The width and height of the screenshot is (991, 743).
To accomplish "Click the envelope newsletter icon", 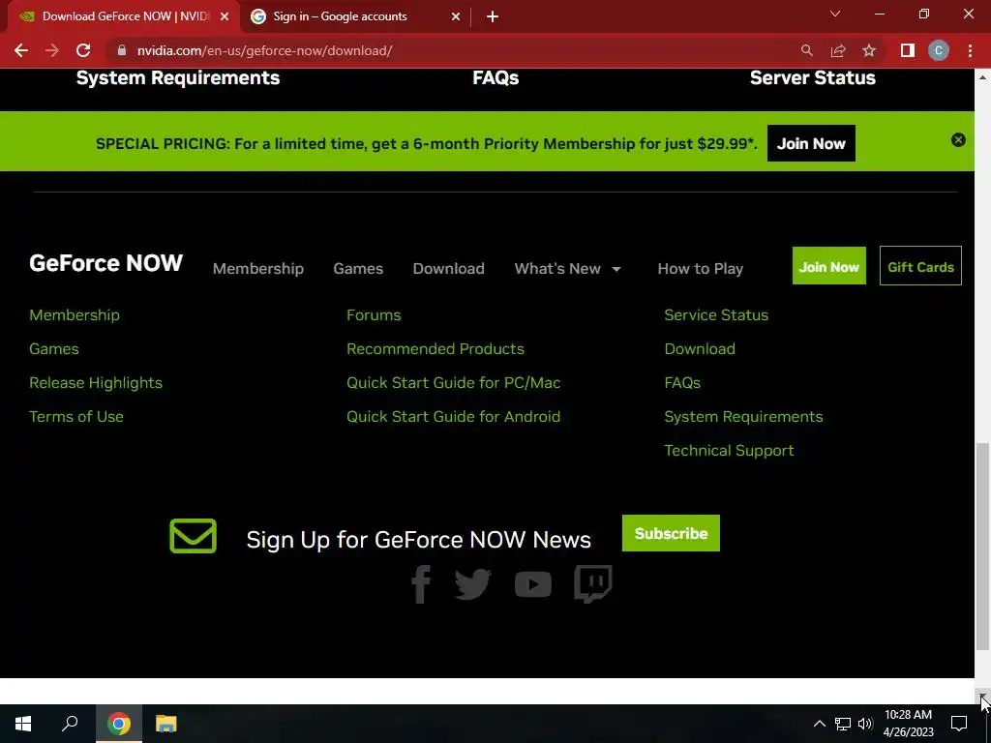I will point(193,536).
